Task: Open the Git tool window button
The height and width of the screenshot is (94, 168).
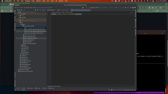Action: pyautogui.click(x=18, y=88)
